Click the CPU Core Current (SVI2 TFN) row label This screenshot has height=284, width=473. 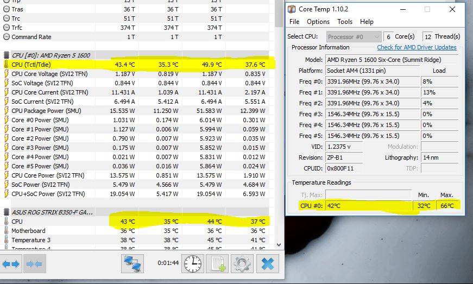50,92
